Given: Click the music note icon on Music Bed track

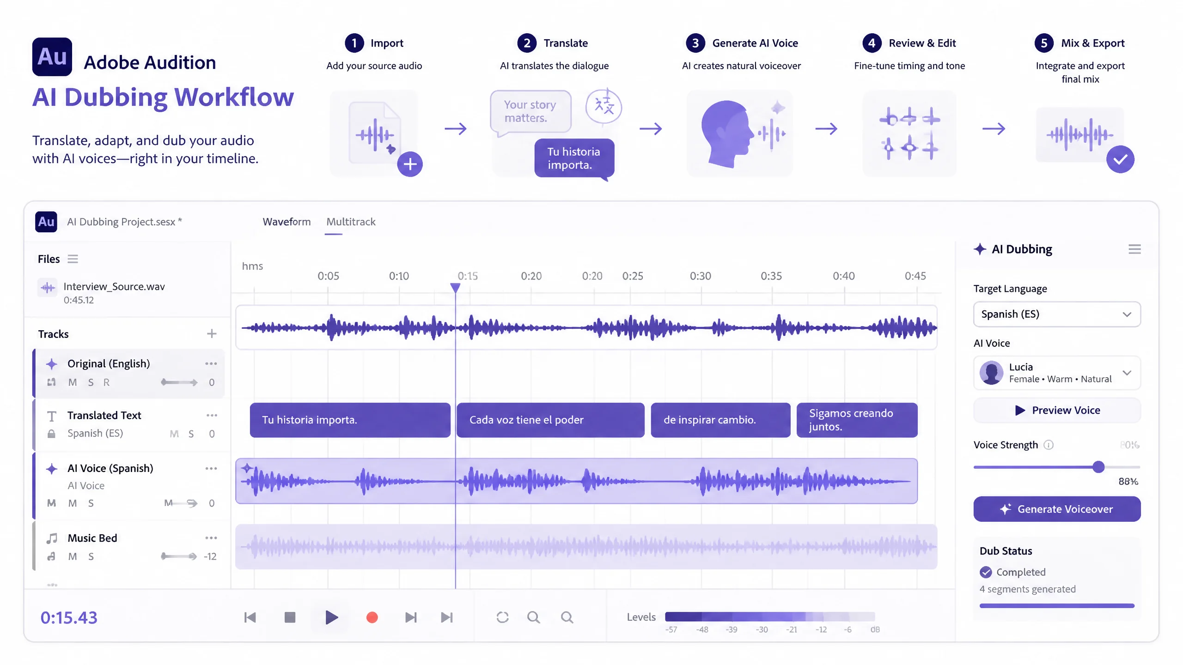Looking at the screenshot, I should (x=52, y=538).
